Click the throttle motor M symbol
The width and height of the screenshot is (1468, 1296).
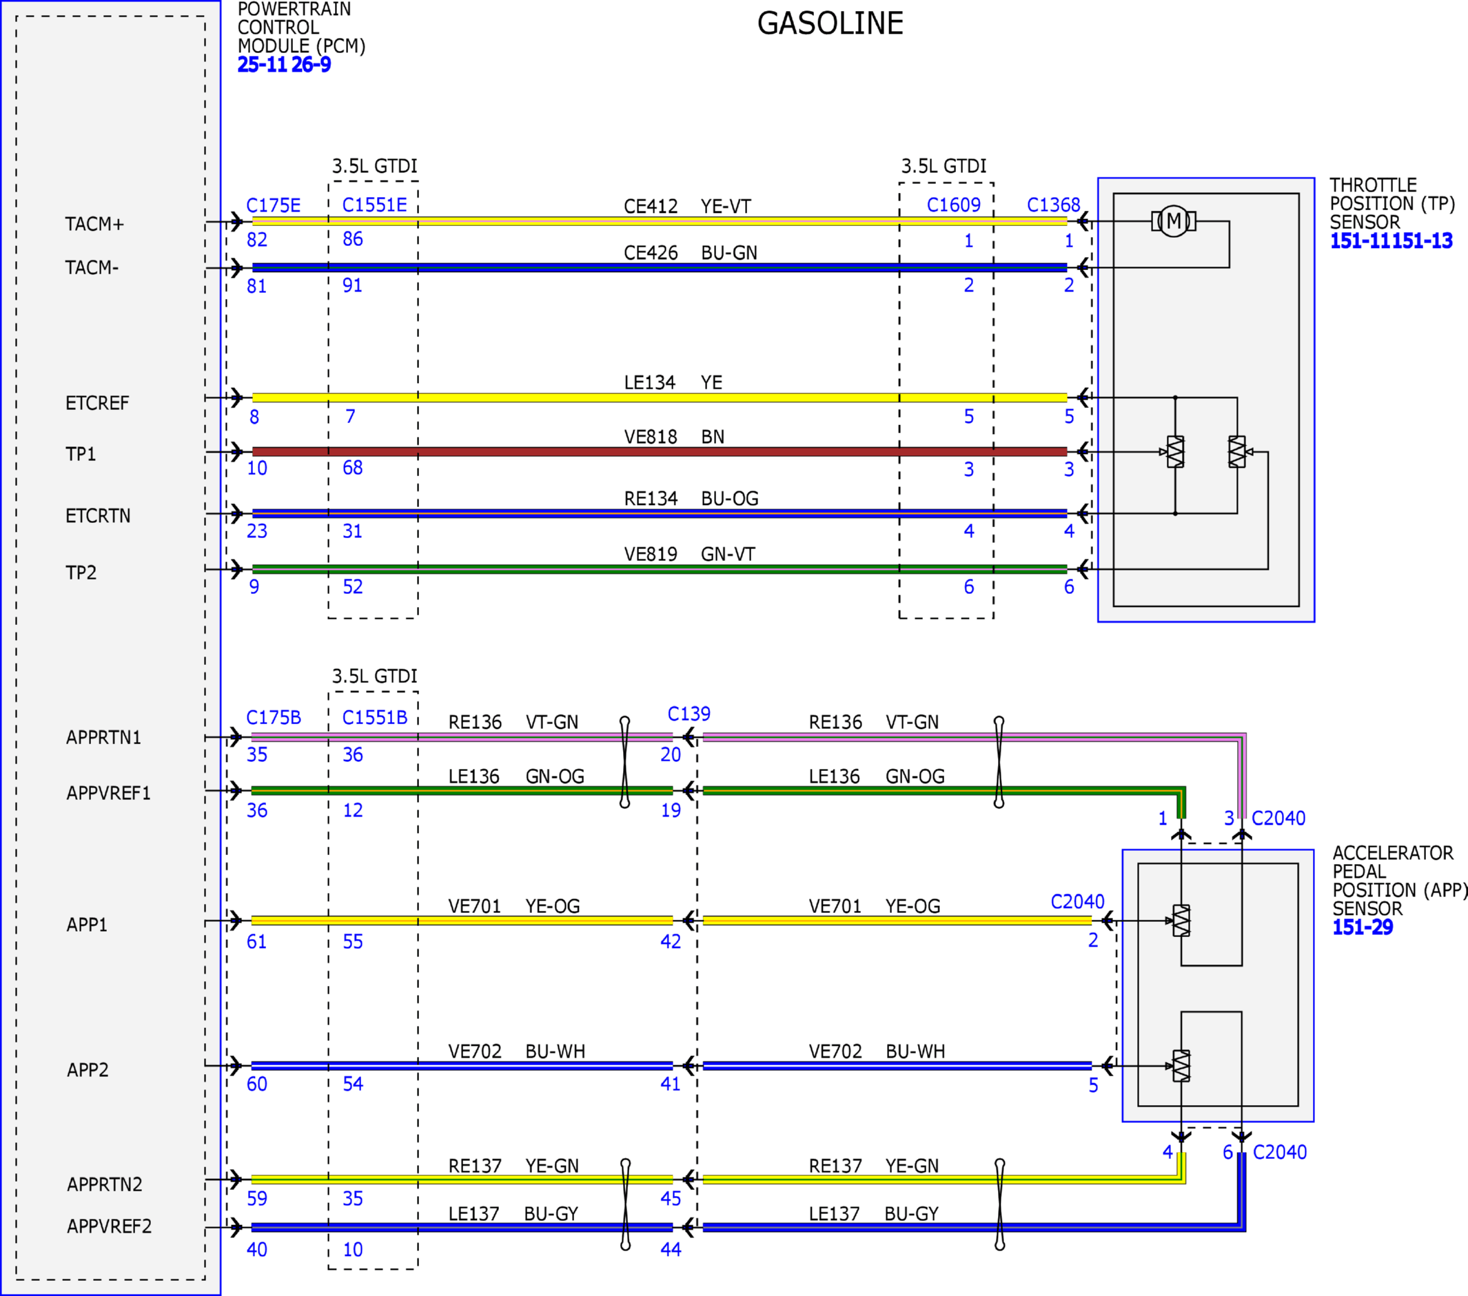[1174, 221]
